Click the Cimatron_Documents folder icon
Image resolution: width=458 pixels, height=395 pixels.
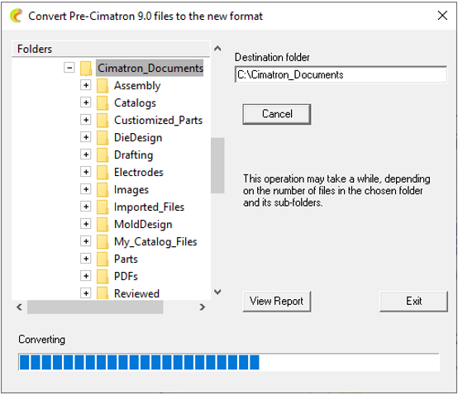tap(86, 69)
